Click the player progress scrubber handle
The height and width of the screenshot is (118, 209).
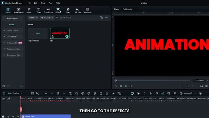(x=116, y=81)
